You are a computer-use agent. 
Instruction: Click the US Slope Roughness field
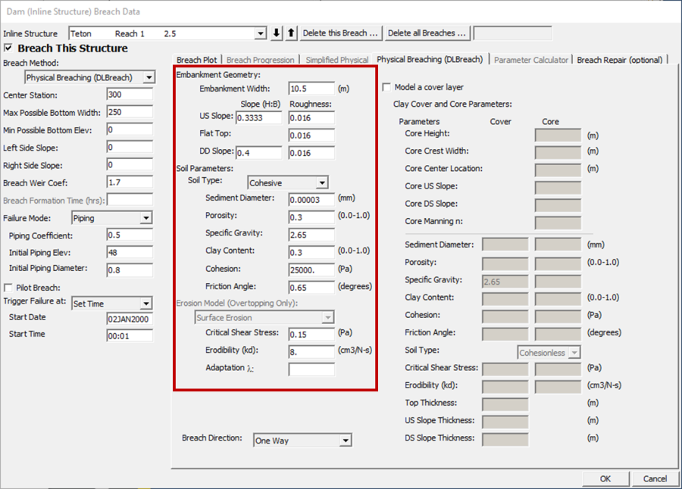click(x=311, y=118)
